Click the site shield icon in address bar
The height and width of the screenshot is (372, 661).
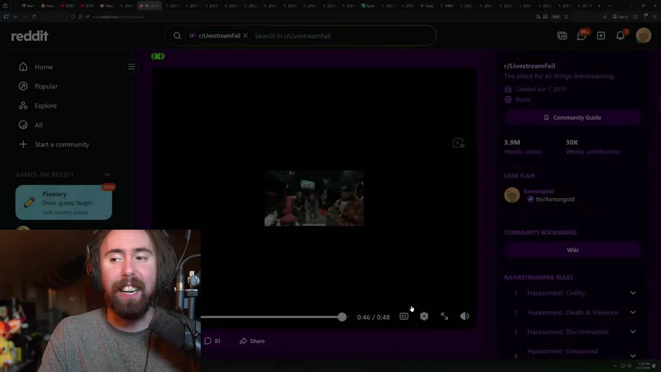point(73,17)
